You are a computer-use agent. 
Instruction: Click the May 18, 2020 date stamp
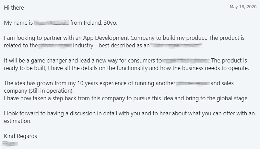pyautogui.click(x=243, y=7)
